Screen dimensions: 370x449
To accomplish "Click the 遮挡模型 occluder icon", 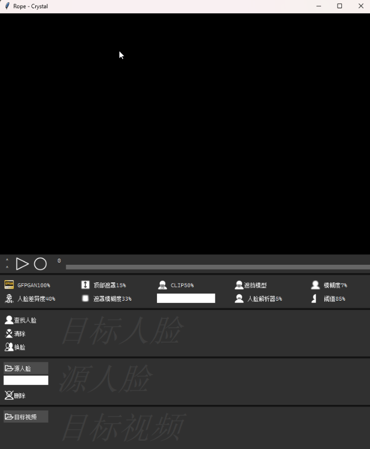I will pyautogui.click(x=239, y=285).
